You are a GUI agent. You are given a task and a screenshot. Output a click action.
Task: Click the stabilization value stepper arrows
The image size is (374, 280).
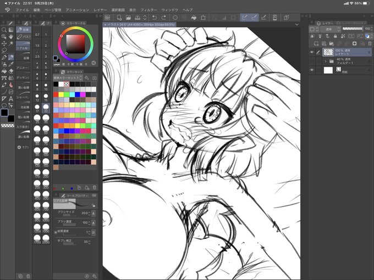[x=89, y=242]
